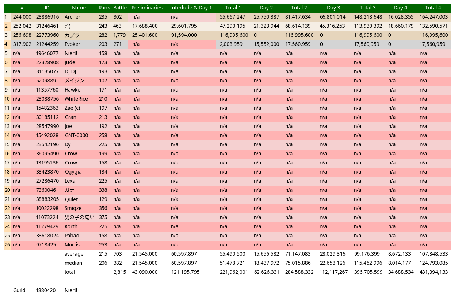Click the name cell 'GNT-0000'
This screenshot has height=299, width=454.
(76, 135)
